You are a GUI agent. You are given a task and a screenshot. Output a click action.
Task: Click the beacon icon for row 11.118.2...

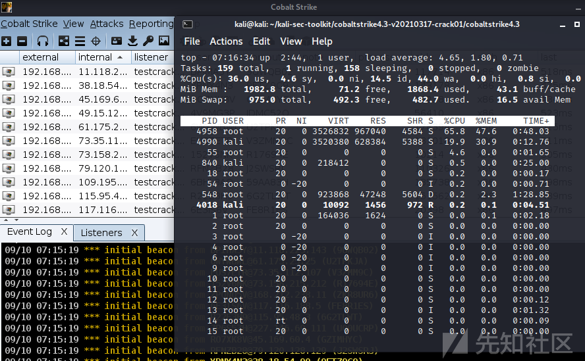click(9, 72)
